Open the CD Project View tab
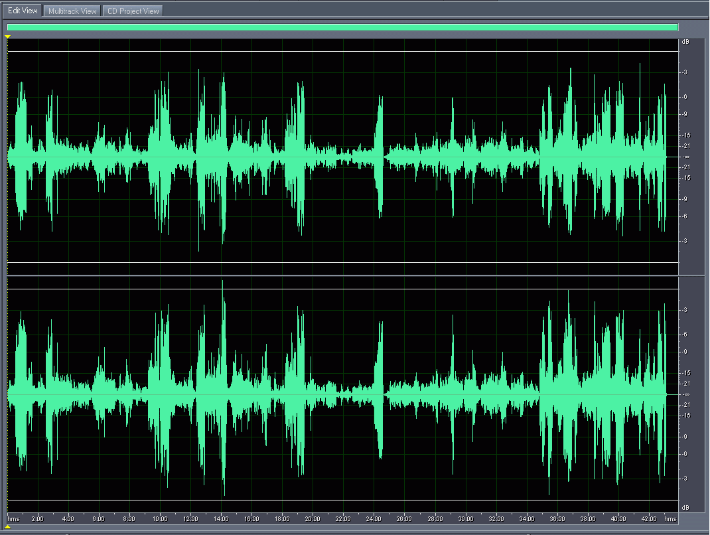Screen dimensions: 710x535 point(133,11)
